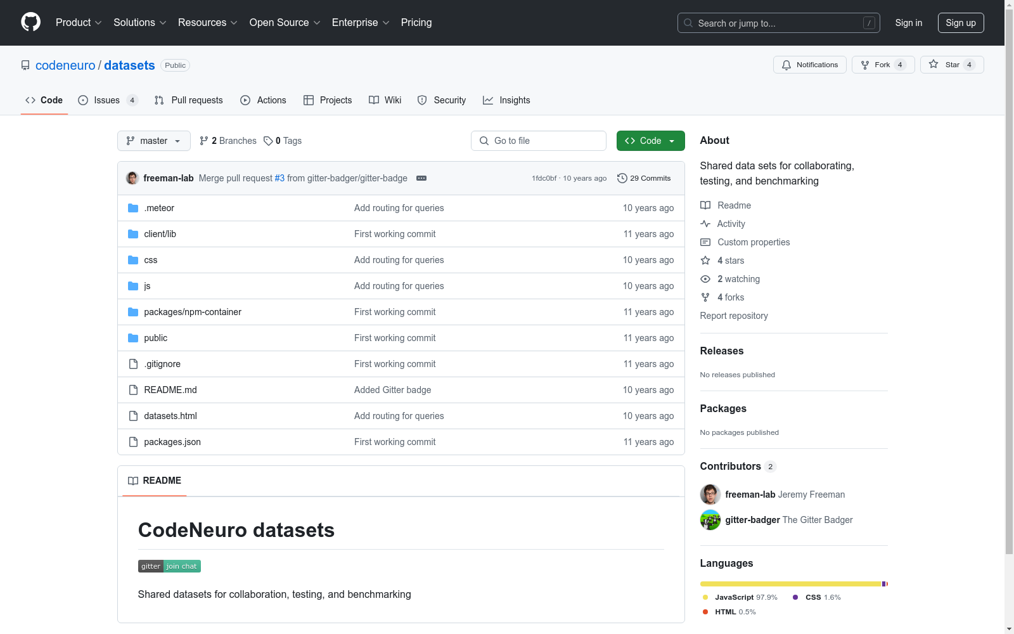Viewport: 1014px width, 634px height.
Task: Click Report repository link
Action: click(x=734, y=316)
